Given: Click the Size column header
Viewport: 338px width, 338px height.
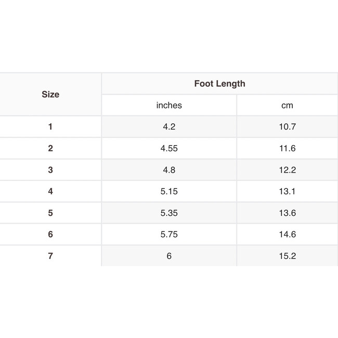Looking at the screenshot, I should tap(50, 95).
